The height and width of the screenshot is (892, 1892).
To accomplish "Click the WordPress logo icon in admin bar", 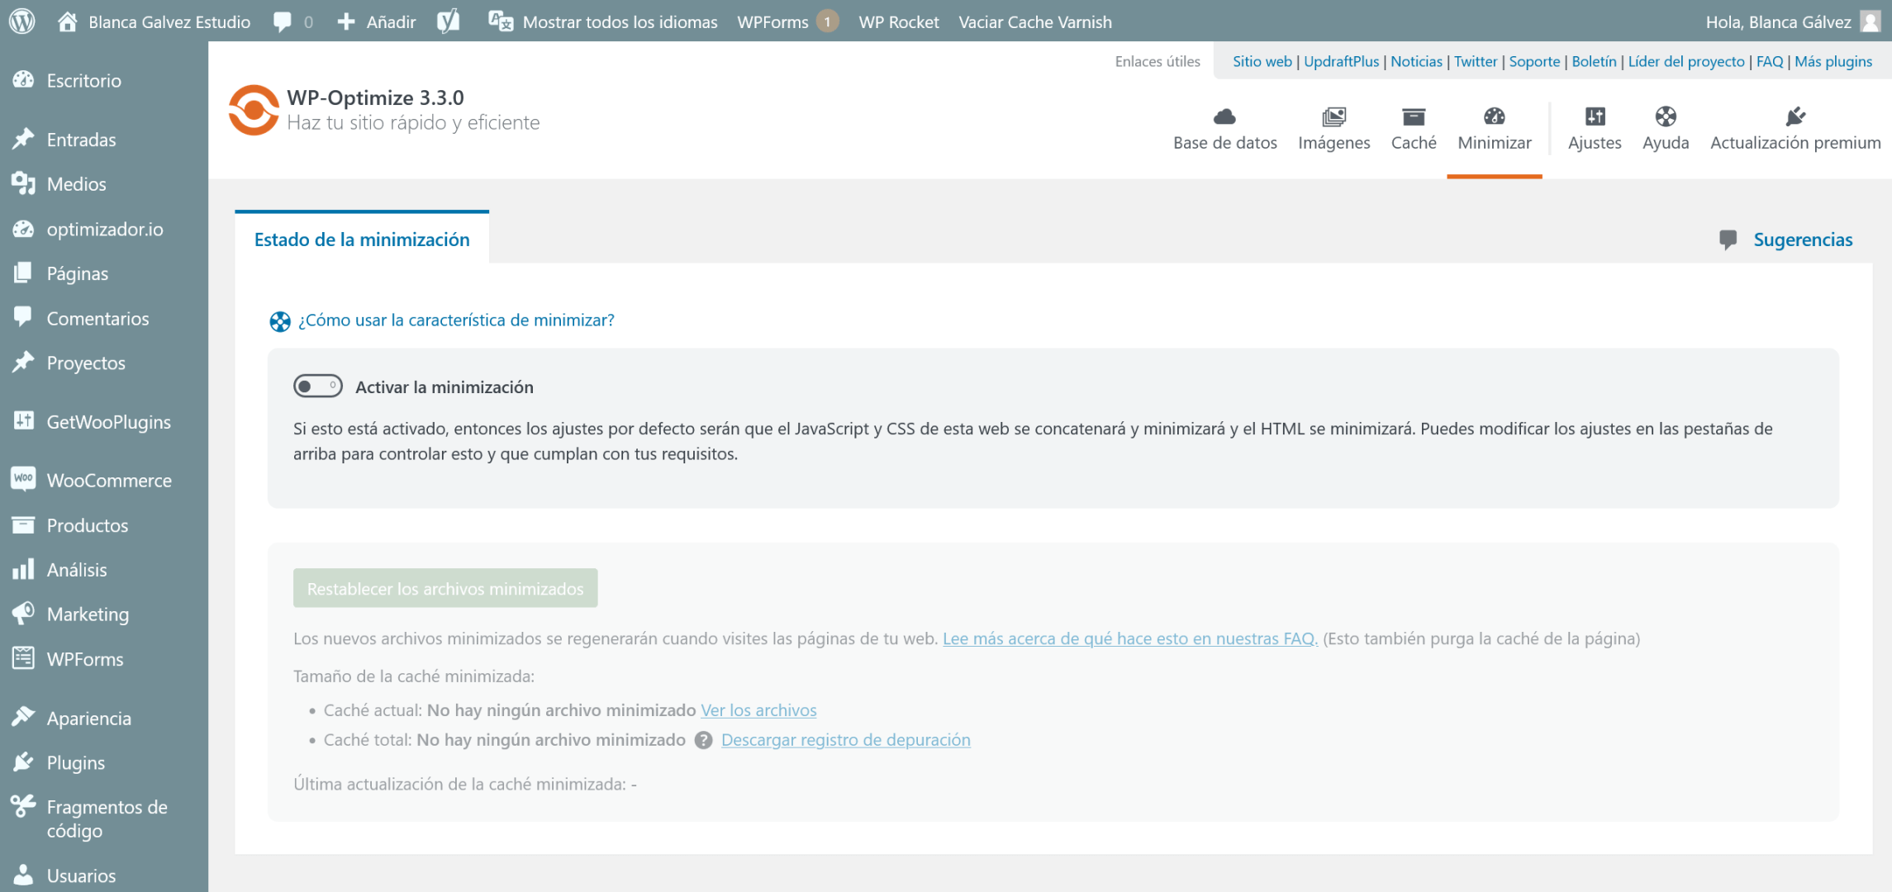I will pos(22,21).
